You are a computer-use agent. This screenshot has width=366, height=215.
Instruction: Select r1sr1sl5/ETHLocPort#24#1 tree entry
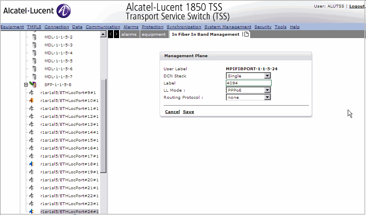(69, 211)
